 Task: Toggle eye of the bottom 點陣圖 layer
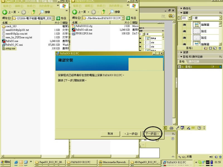185,44
